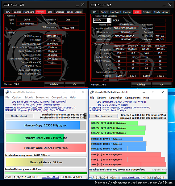Click OK in the right CPU-Z window
Viewport: 175px width, 186px height.
click(162, 85)
